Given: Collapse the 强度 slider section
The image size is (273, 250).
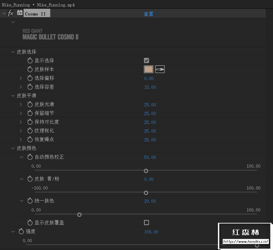Looking at the screenshot, I should [13, 232].
